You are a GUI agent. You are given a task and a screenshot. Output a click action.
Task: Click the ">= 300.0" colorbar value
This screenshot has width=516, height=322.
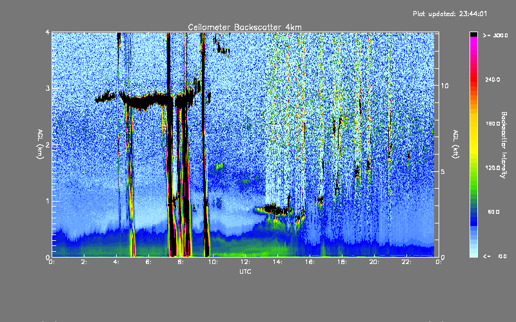(495, 35)
